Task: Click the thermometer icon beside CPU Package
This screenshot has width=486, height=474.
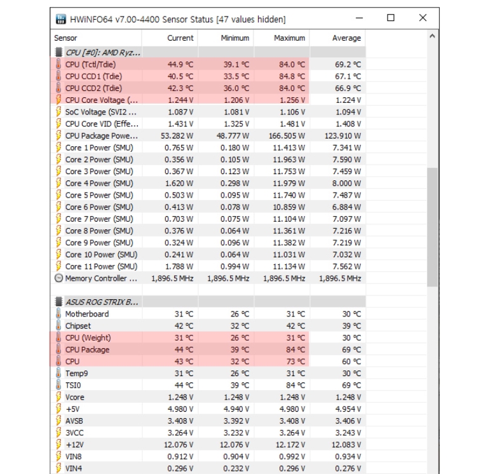Action: (58, 349)
